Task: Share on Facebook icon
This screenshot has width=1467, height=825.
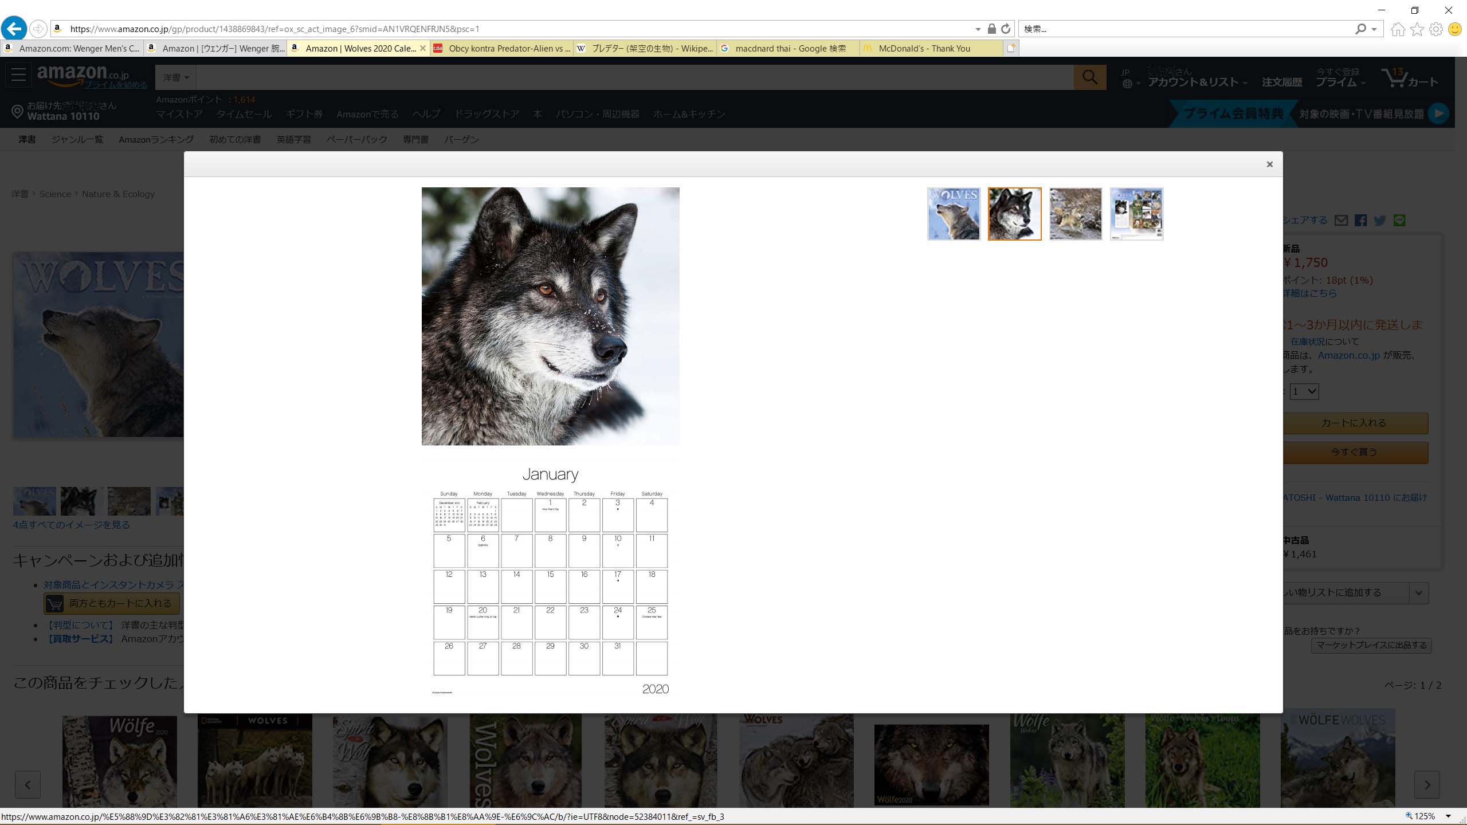Action: tap(1361, 220)
